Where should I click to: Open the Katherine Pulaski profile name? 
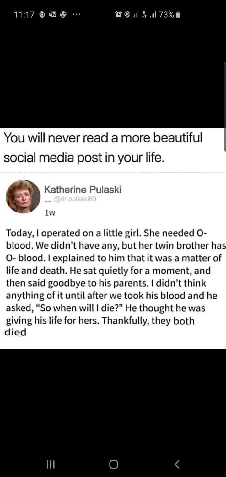[83, 190]
